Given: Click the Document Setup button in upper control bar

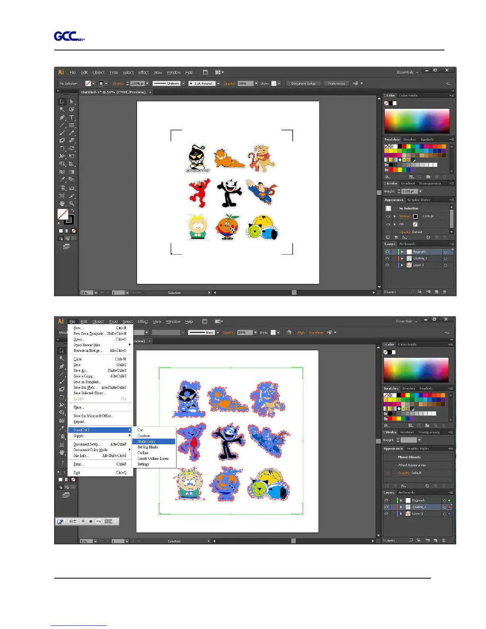Looking at the screenshot, I should 304,83.
